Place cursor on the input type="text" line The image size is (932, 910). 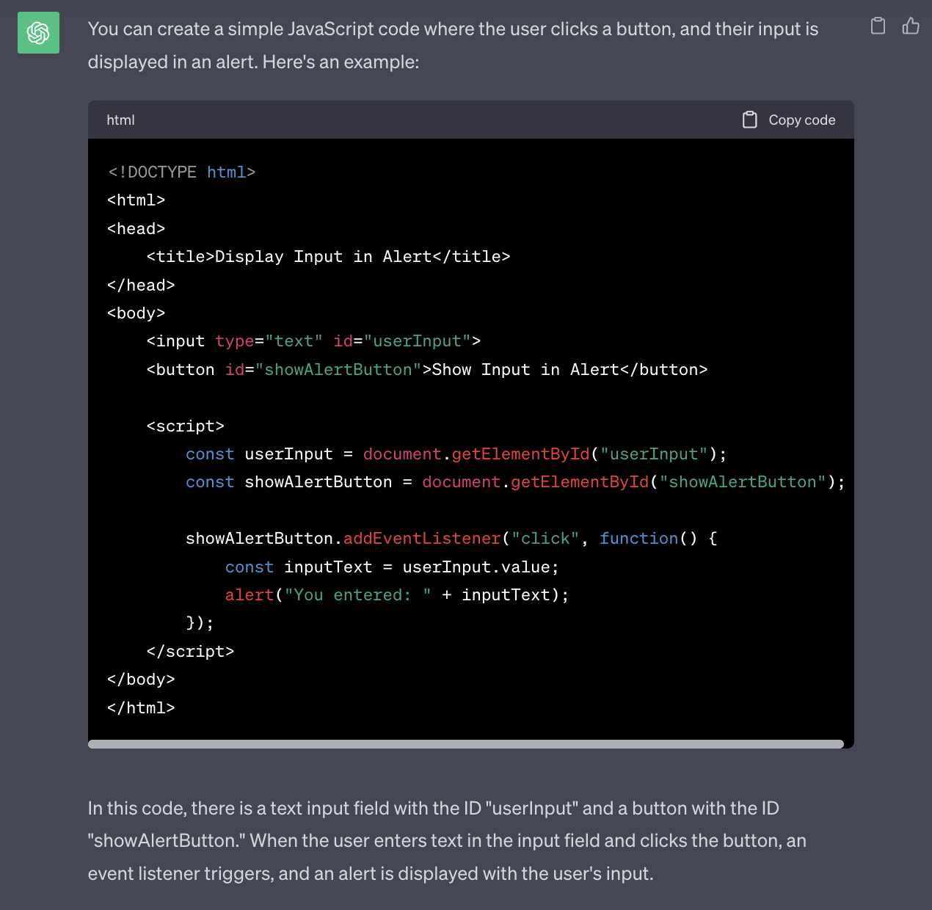click(x=313, y=341)
